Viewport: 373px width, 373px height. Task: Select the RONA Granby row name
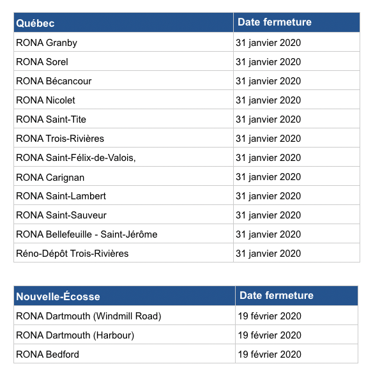coord(47,43)
